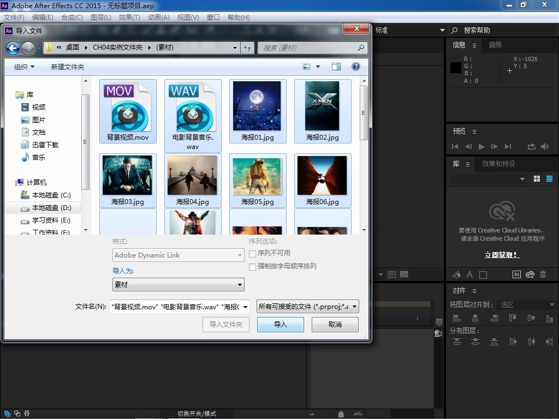The width and height of the screenshot is (559, 419).
Task: Open the 动画(A) menu
Action: 159,17
